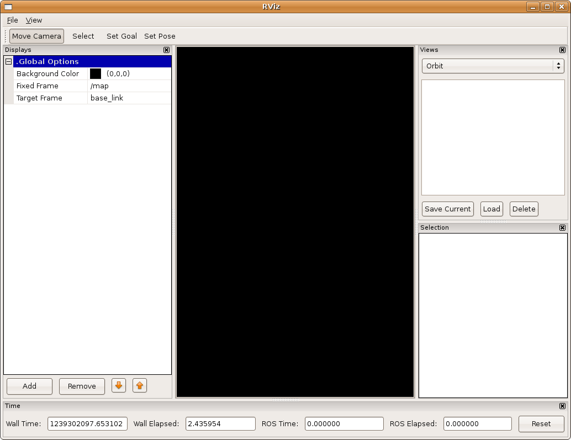Click the Save Current view button
Screen dimensions: 571x440
[x=447, y=209]
